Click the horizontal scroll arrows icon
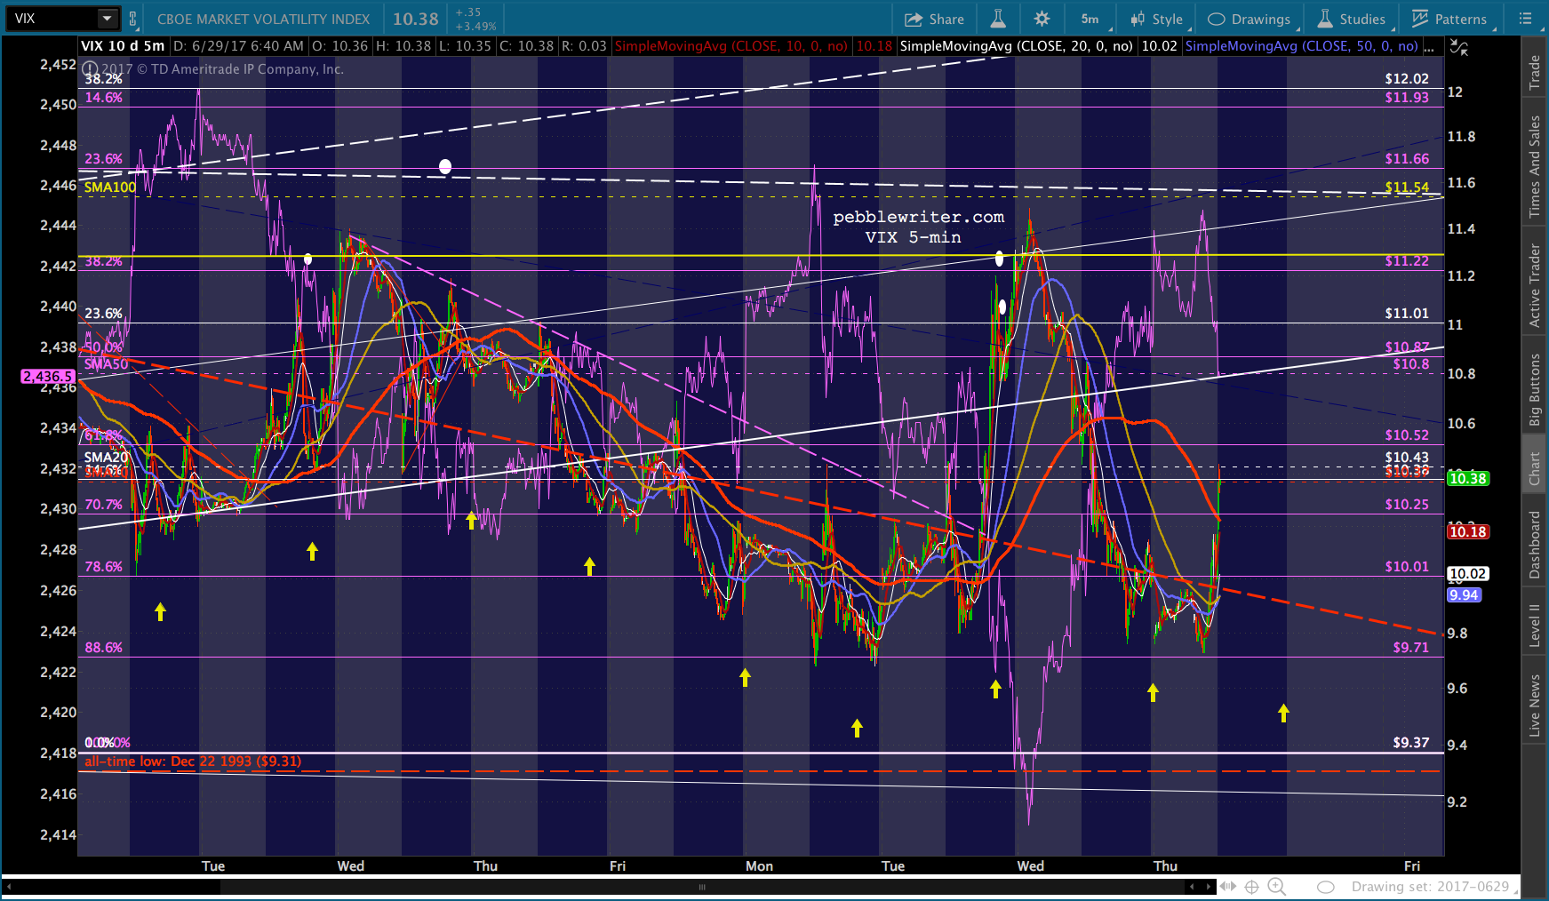The width and height of the screenshot is (1549, 901). (1227, 887)
